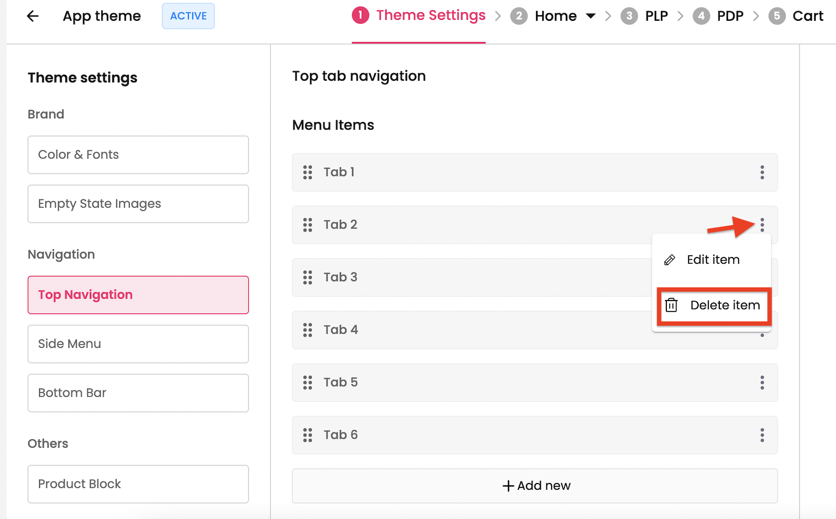
Task: Select Side Menu navigation settings
Action: (138, 344)
